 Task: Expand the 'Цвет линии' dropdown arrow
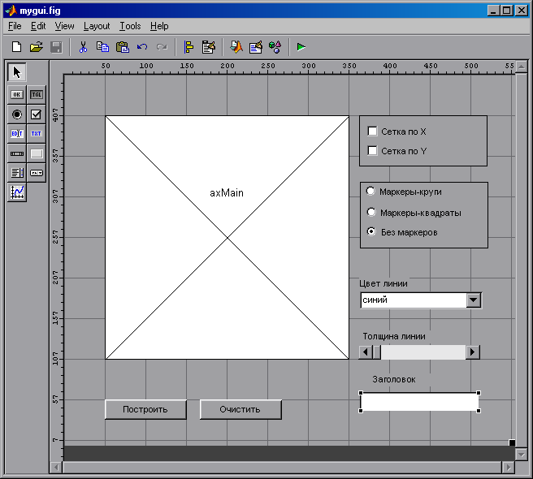tap(474, 300)
